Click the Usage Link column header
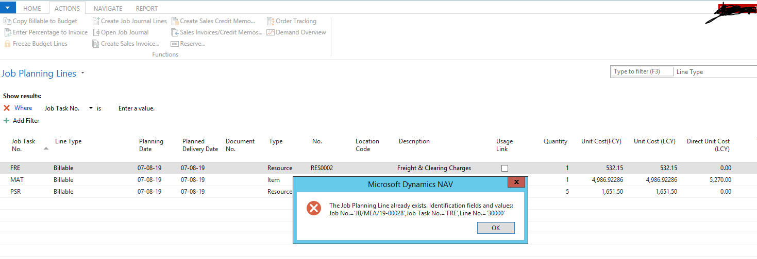 click(x=504, y=145)
